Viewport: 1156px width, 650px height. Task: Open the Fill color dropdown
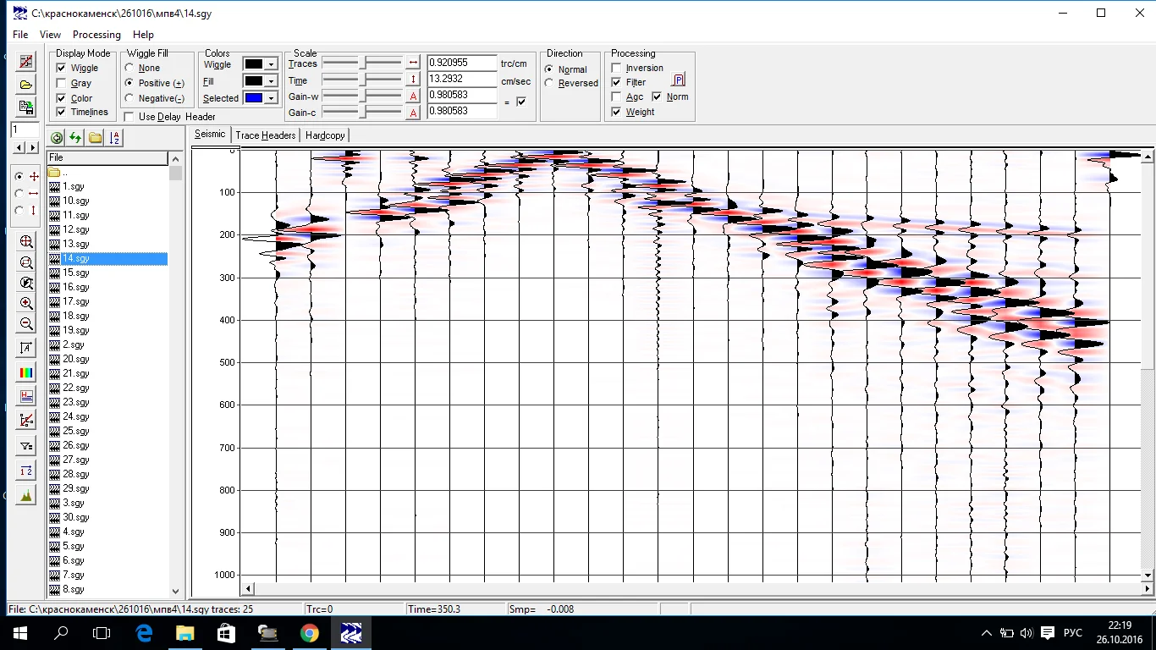pyautogui.click(x=271, y=81)
